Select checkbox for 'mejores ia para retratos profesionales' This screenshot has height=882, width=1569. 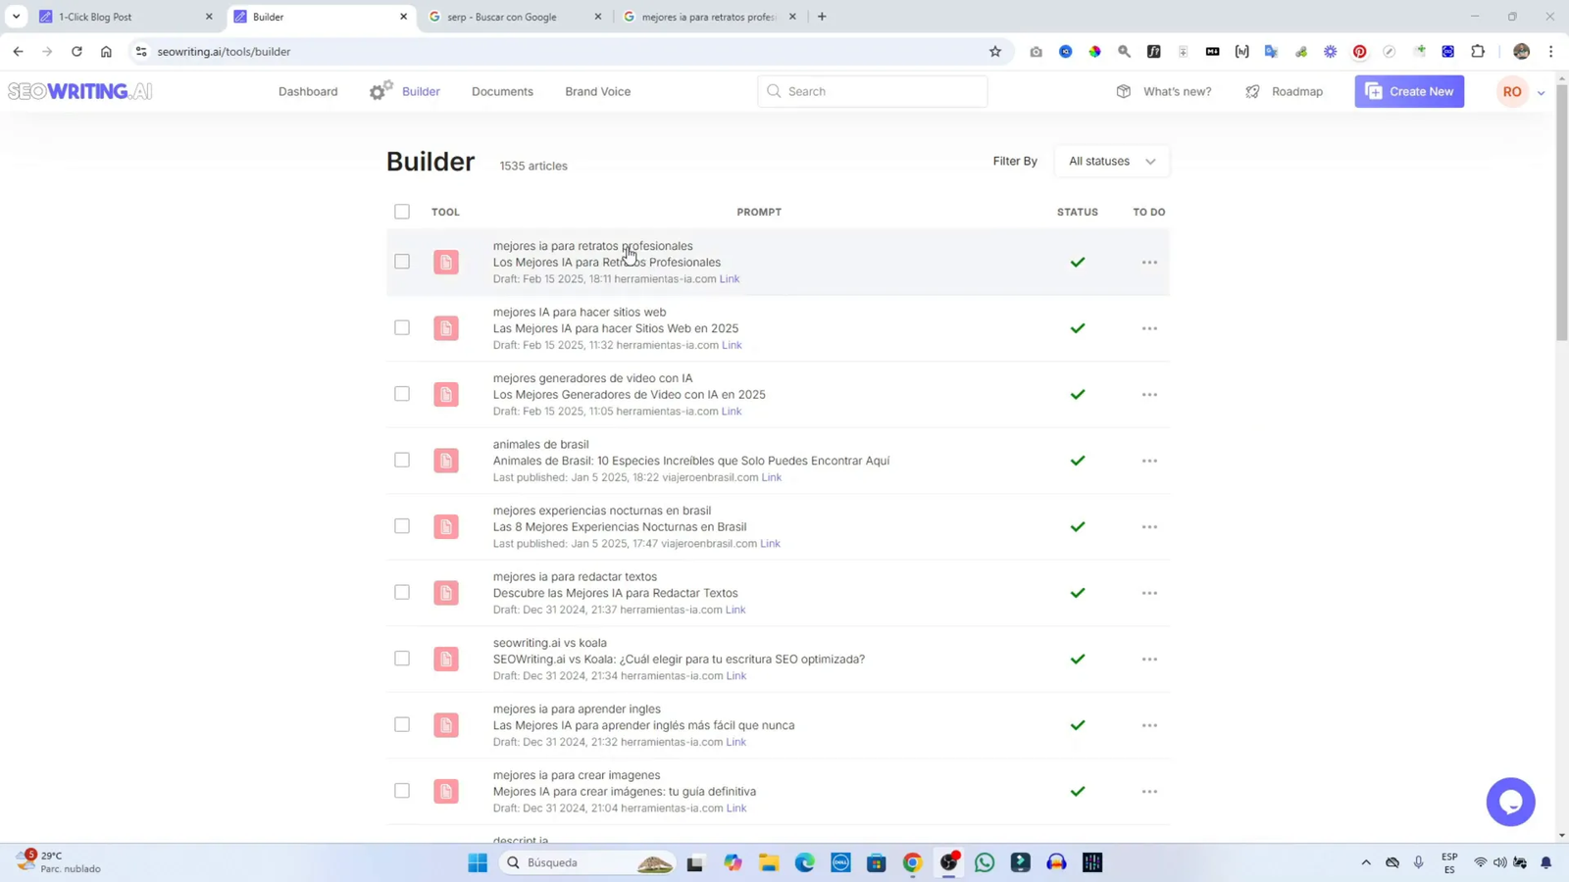click(402, 262)
